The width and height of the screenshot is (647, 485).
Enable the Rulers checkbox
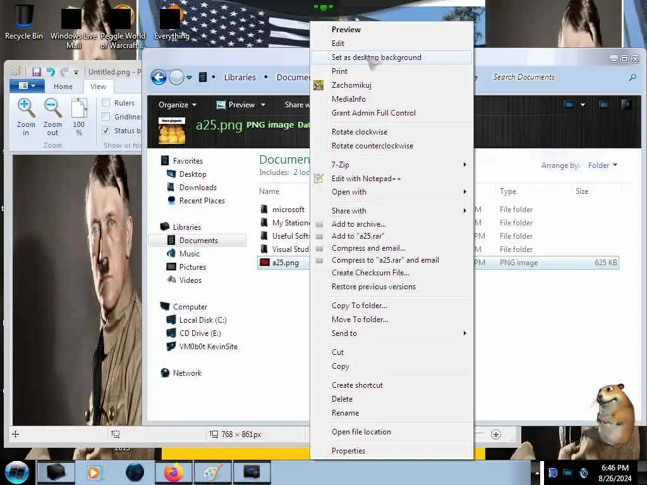coord(106,103)
